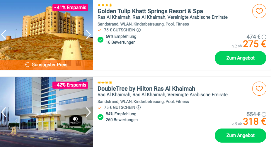Click green checkmark beside 84% Empfehlung
Image resolution: width=271 pixels, height=147 pixels.
(100, 117)
